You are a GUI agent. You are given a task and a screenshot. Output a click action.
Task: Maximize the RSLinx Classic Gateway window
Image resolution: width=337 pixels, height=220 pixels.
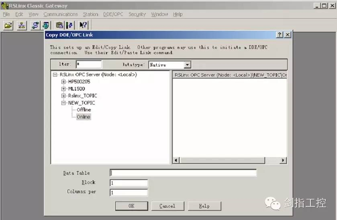click(324, 6)
